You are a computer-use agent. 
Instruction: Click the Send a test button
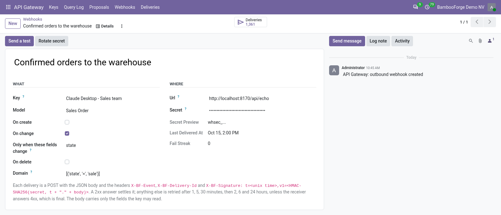coord(19,41)
